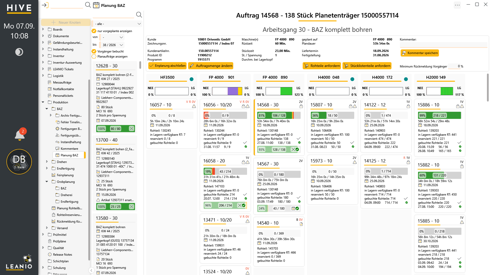Click 'Auftragsmenge ändern' button

click(211, 66)
